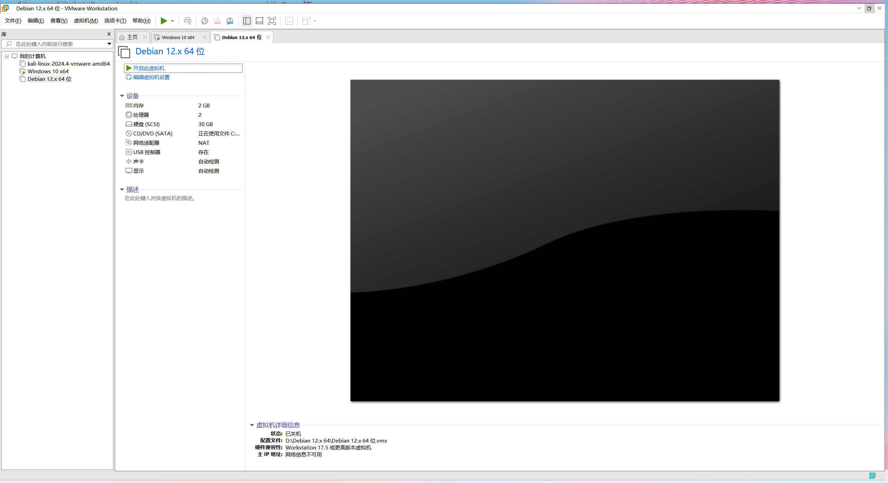Open the 查看(V) menu
The height and width of the screenshot is (483, 888).
pos(59,21)
